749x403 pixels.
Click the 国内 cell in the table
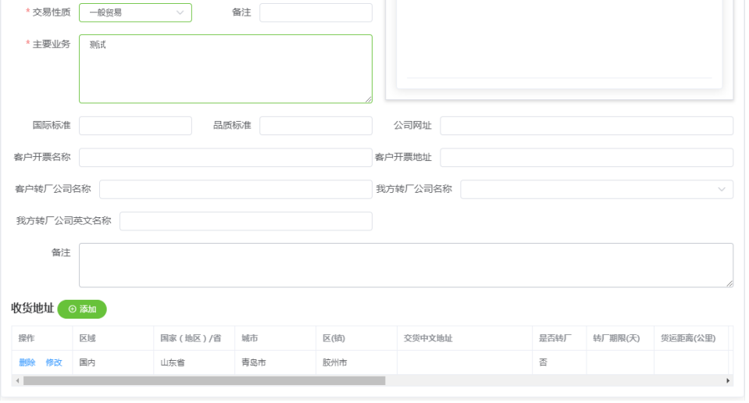[113, 362]
